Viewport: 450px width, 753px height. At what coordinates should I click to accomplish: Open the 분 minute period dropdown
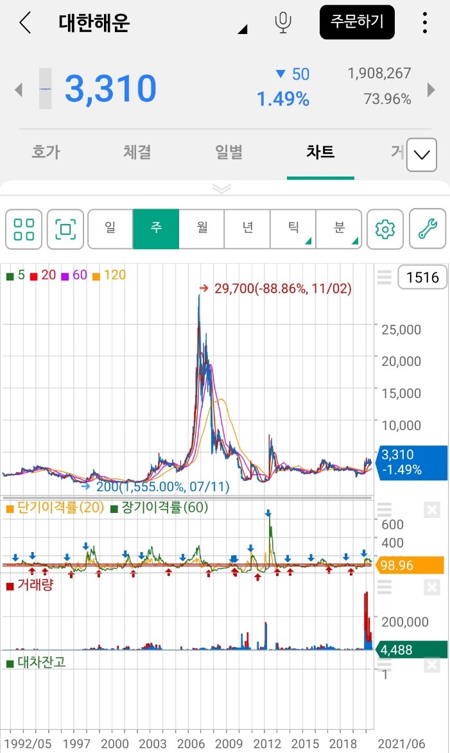click(x=338, y=229)
